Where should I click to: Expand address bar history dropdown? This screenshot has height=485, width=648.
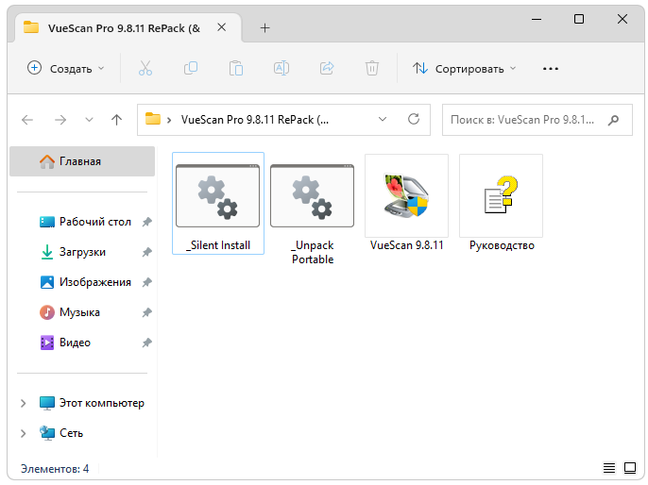[x=383, y=119]
